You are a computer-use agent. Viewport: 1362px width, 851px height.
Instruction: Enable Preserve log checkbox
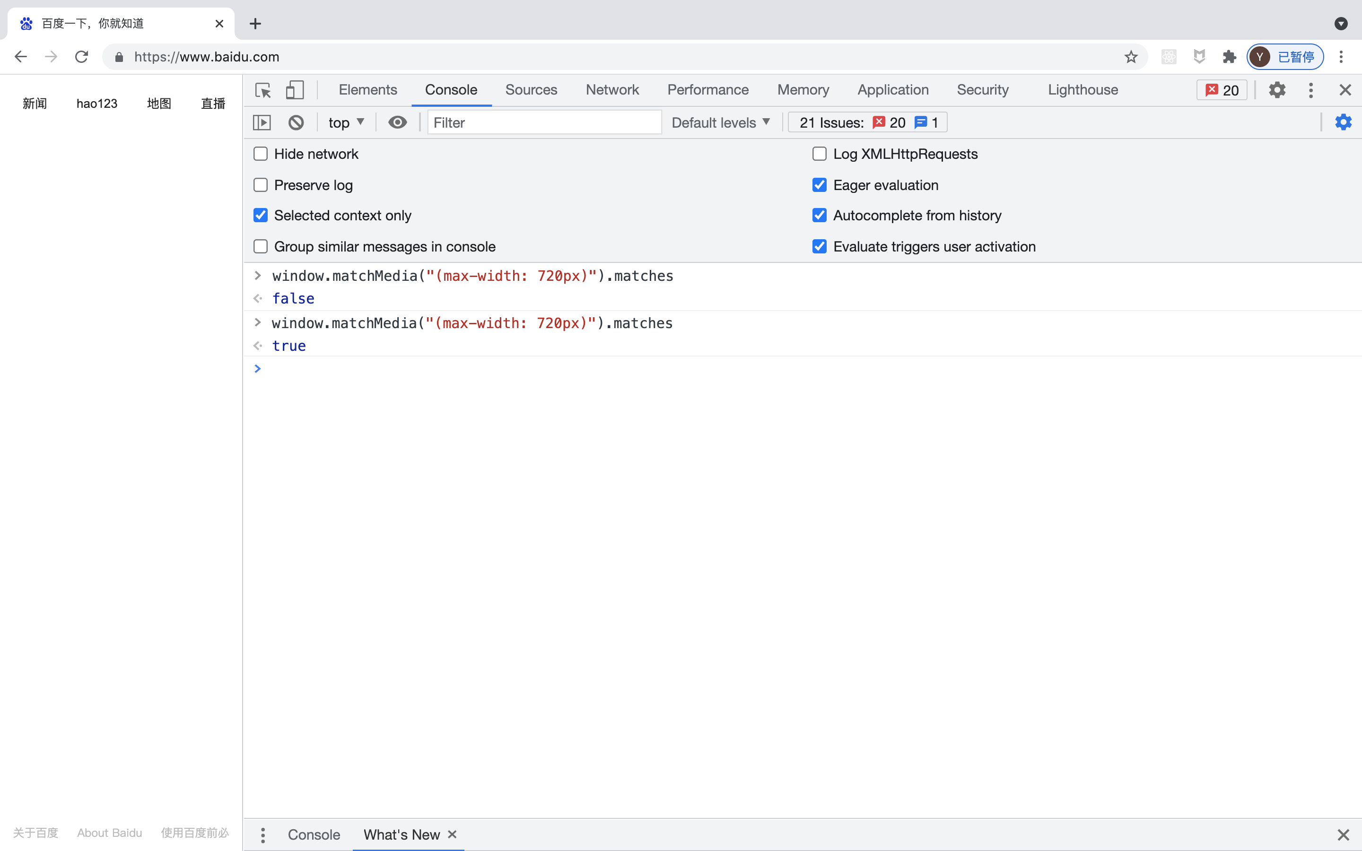point(261,184)
